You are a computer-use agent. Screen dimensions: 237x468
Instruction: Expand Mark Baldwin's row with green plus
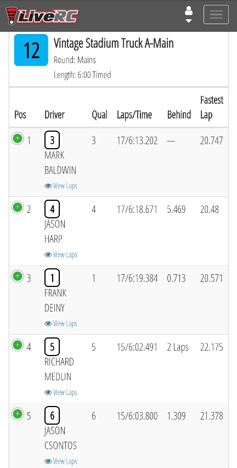[18, 138]
